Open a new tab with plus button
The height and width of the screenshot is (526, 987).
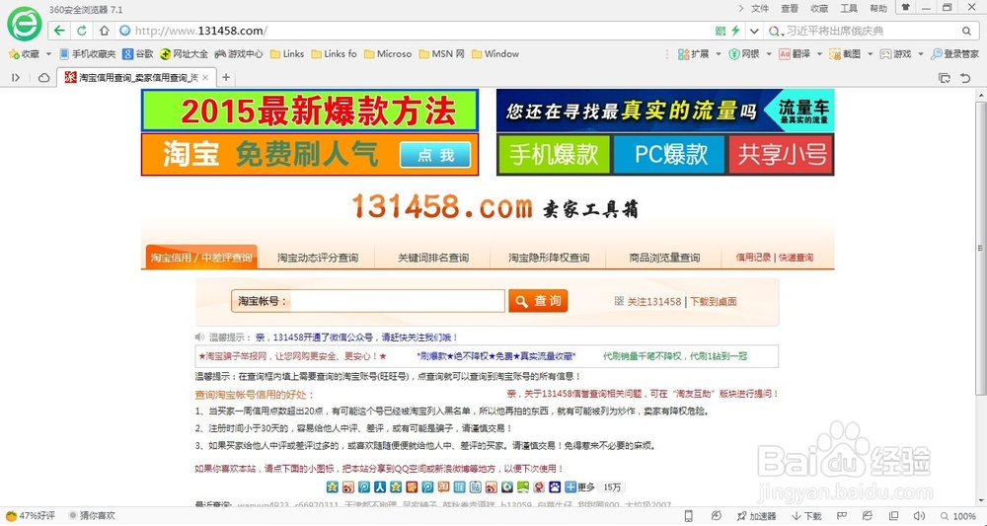tap(226, 78)
